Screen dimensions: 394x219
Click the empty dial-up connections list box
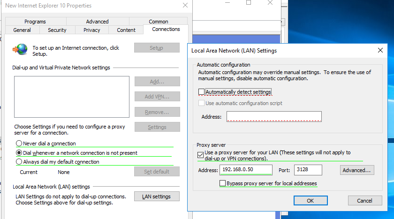click(72, 97)
